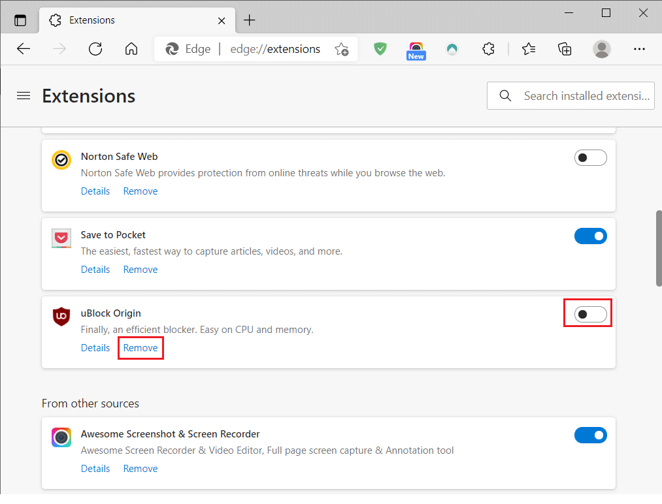
Task: Open the Settings and more menu
Action: [638, 49]
